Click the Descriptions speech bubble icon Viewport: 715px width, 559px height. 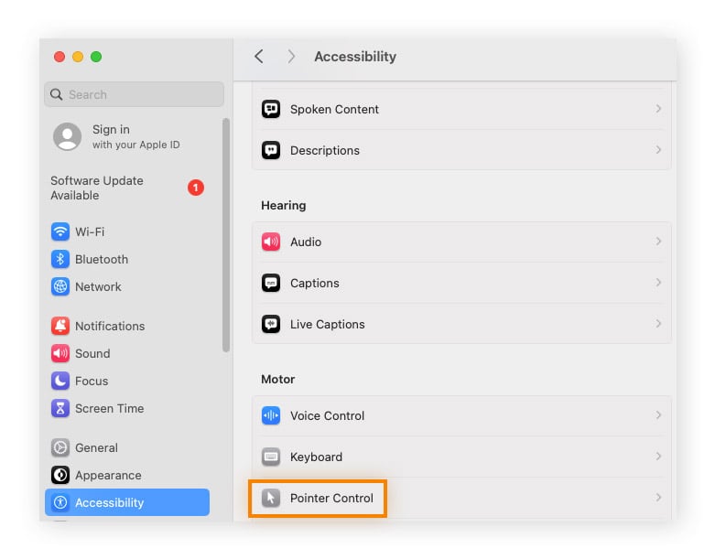point(271,150)
